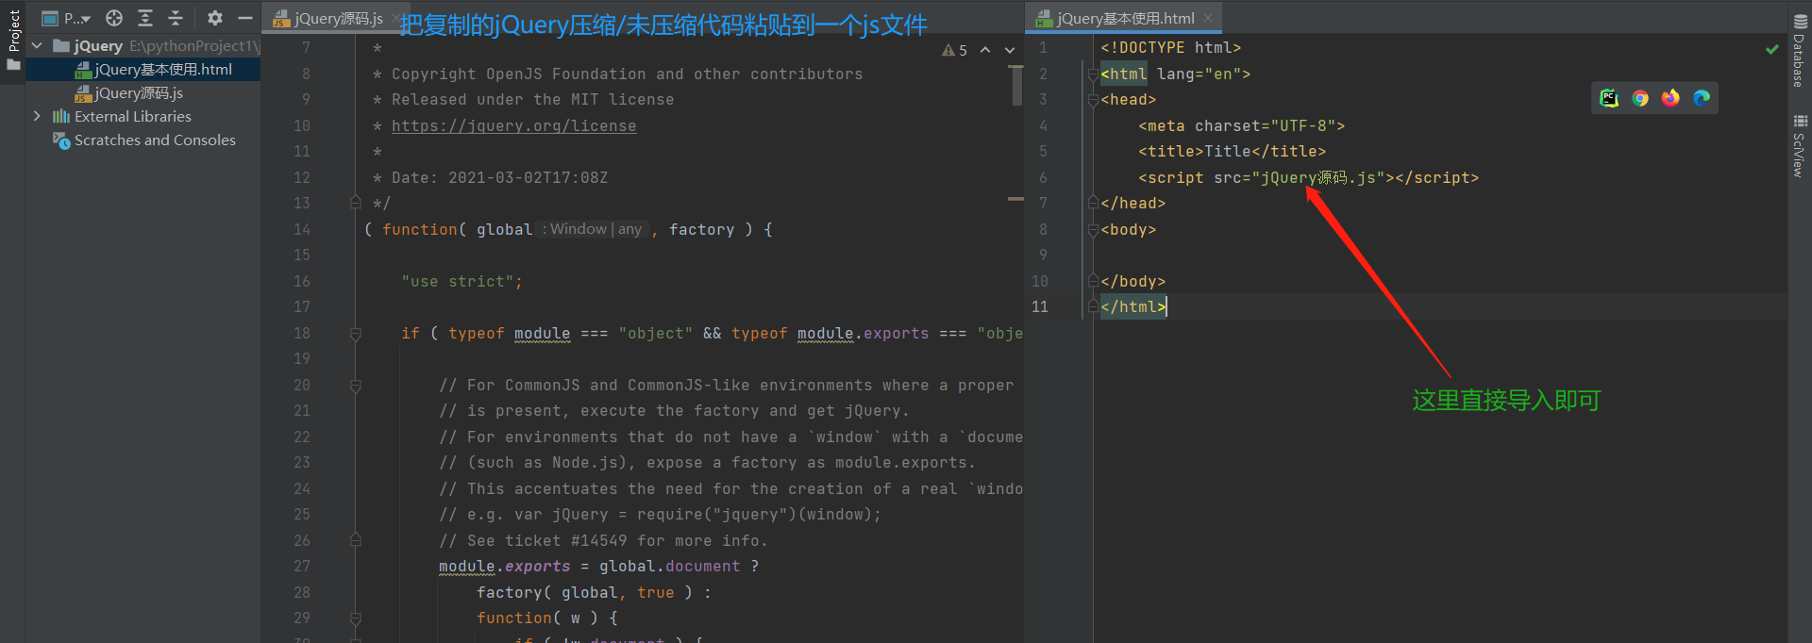The height and width of the screenshot is (643, 1812).
Task: Fold the html tag at line 2
Action: [x=1093, y=74]
